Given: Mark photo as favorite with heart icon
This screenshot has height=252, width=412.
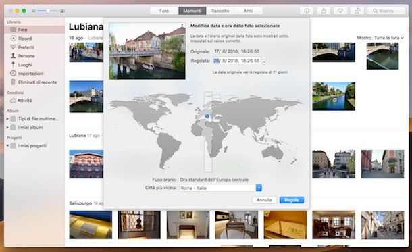Looking at the screenshot, I should point(340,11).
